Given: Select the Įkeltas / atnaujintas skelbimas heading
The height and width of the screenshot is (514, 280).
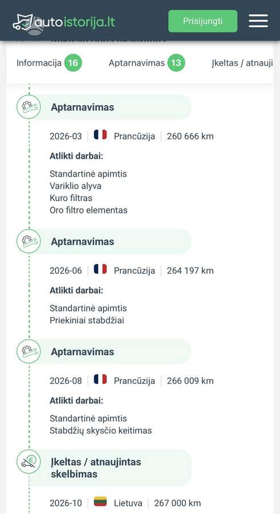Looking at the screenshot, I should click(x=96, y=468).
